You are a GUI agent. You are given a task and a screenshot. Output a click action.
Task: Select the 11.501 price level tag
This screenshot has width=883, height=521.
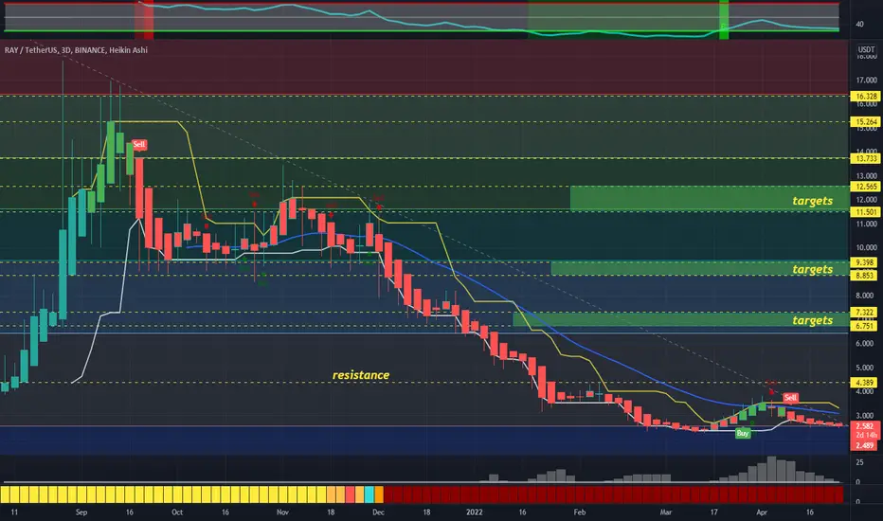866,212
